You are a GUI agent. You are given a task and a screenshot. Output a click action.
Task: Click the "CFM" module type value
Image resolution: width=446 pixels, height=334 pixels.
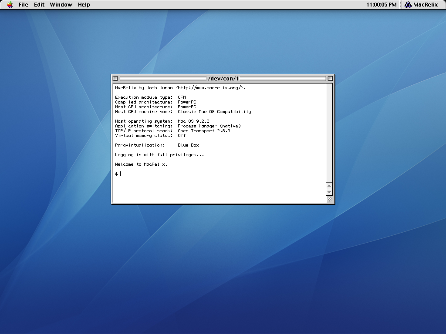click(x=182, y=97)
